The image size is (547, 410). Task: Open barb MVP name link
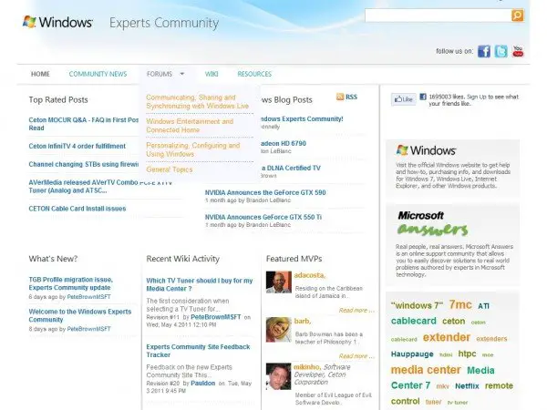[x=303, y=321]
